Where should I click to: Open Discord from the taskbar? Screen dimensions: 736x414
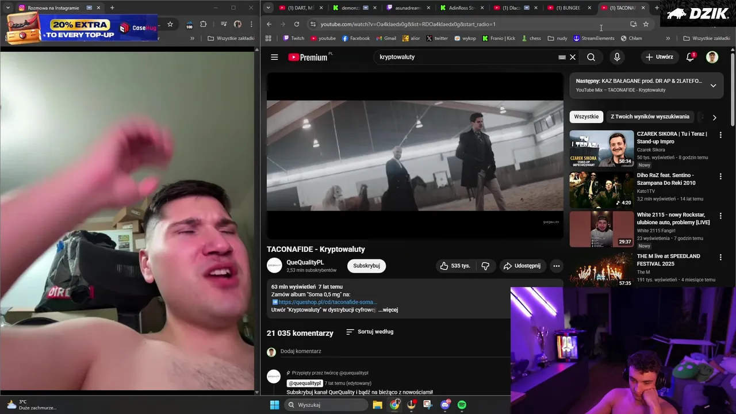click(445, 405)
